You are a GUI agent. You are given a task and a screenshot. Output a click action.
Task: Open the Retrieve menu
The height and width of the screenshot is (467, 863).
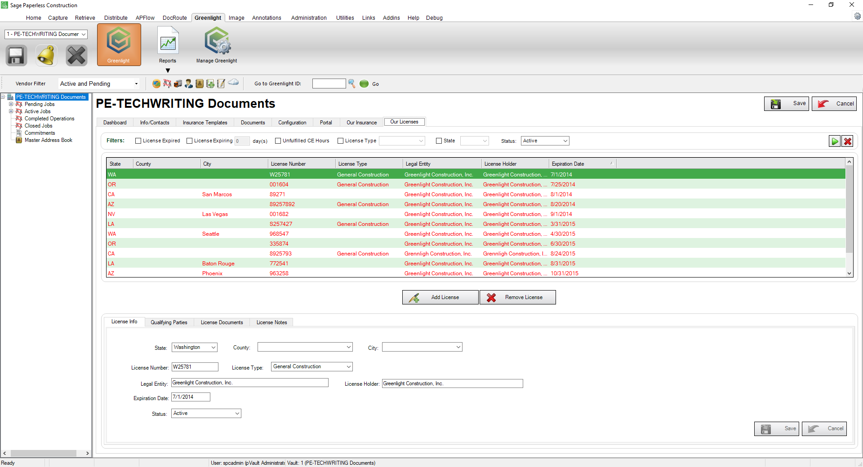(x=85, y=18)
